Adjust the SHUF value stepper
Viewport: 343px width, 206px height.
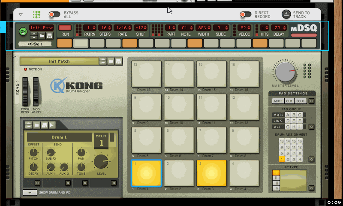click(x=145, y=28)
